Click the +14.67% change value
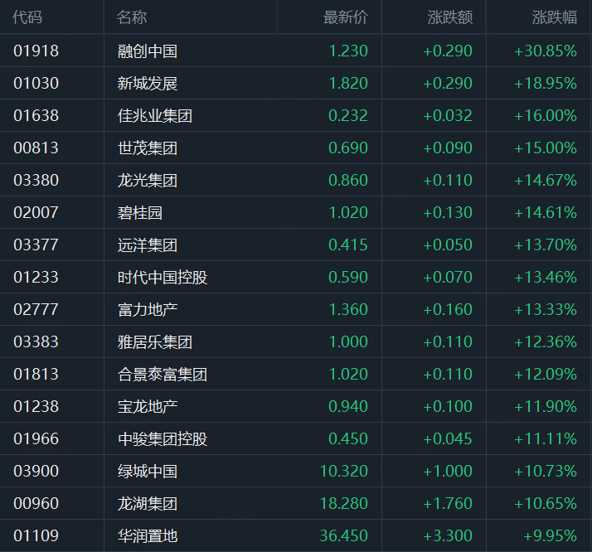Image resolution: width=592 pixels, height=552 pixels. (x=546, y=181)
